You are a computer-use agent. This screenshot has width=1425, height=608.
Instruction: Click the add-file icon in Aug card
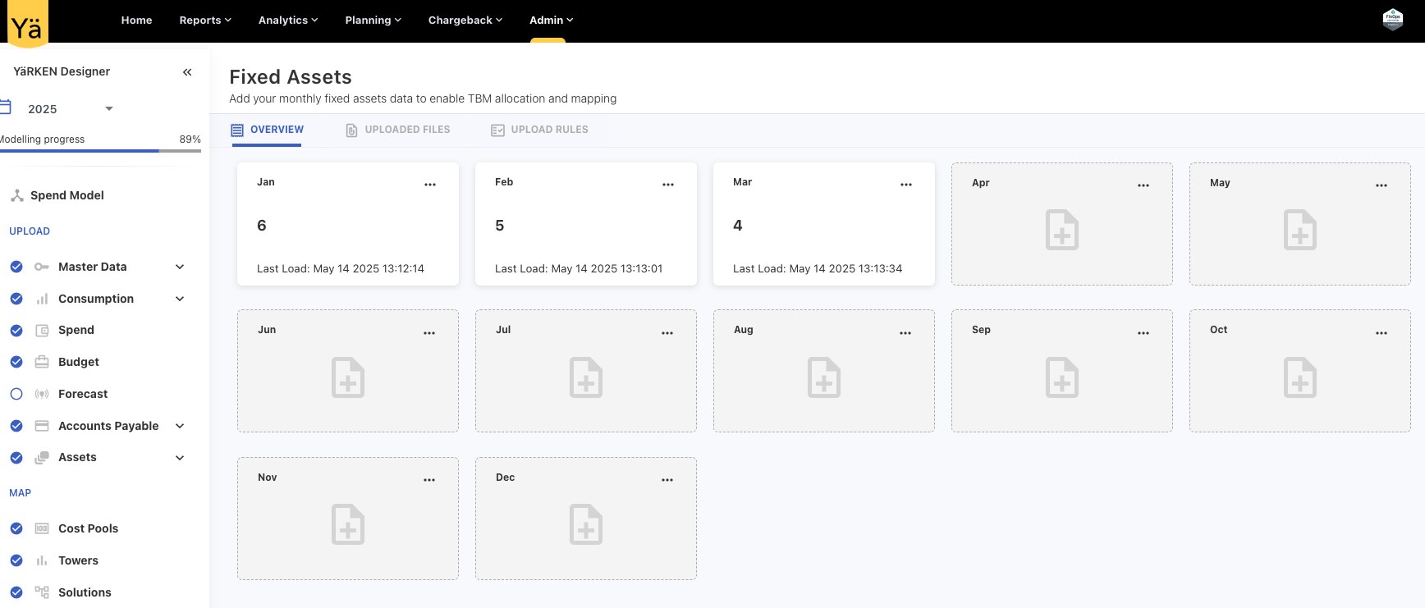(x=823, y=377)
